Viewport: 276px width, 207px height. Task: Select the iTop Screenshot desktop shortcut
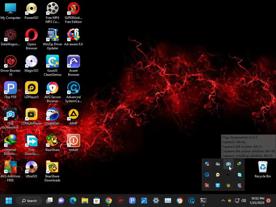click(11, 119)
